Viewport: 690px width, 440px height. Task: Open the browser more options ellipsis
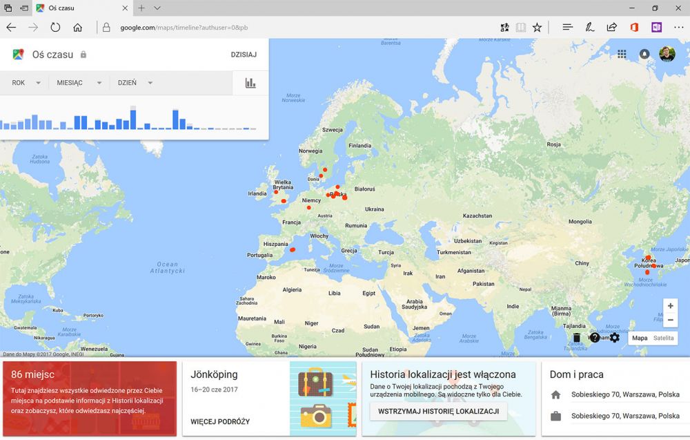(x=678, y=28)
